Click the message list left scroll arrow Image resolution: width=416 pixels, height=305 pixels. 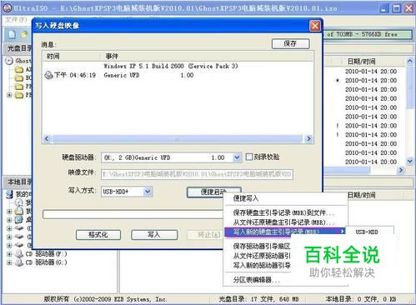[47, 138]
